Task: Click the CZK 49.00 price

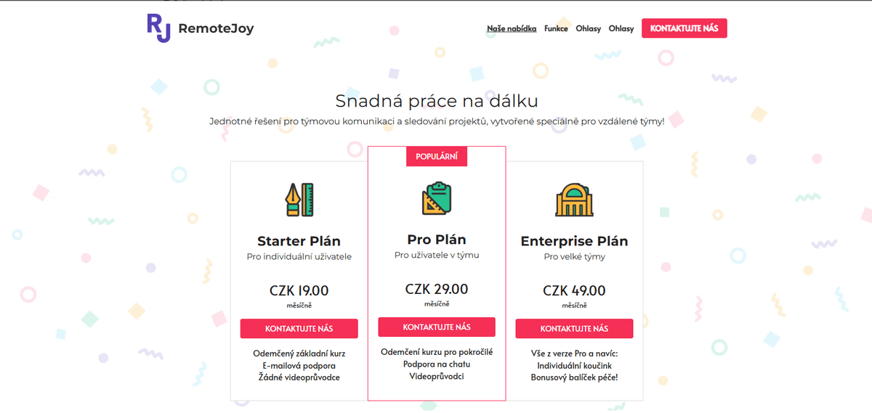Action: click(x=574, y=290)
